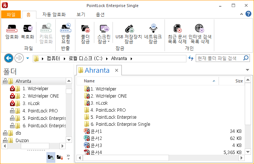Close the Ahranta tab with the X

pos(117,70)
